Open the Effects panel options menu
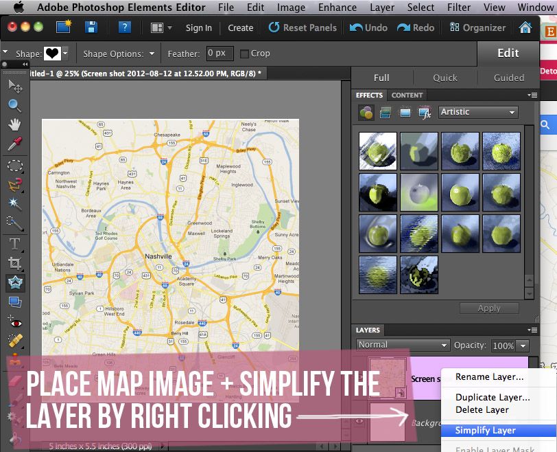This screenshot has width=557, height=452. (x=532, y=95)
